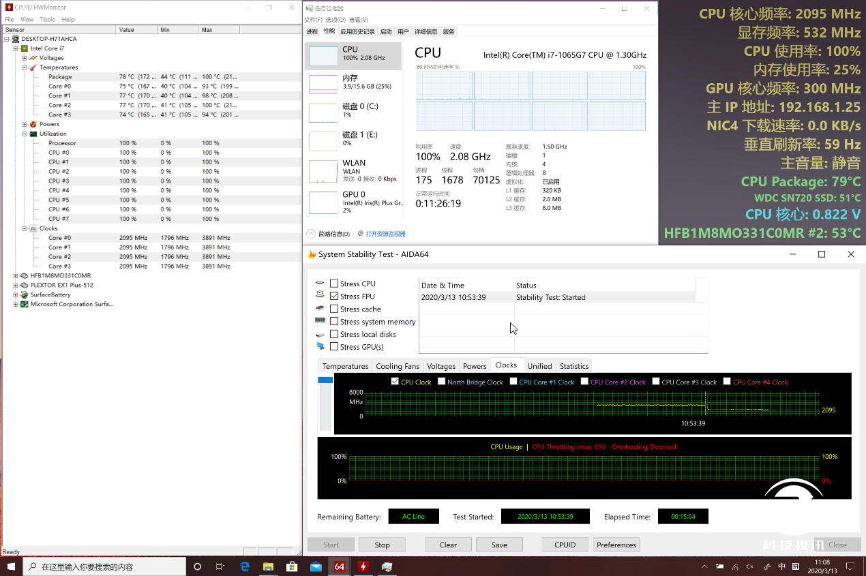
Task: Click the Stop button
Action: pos(382,545)
